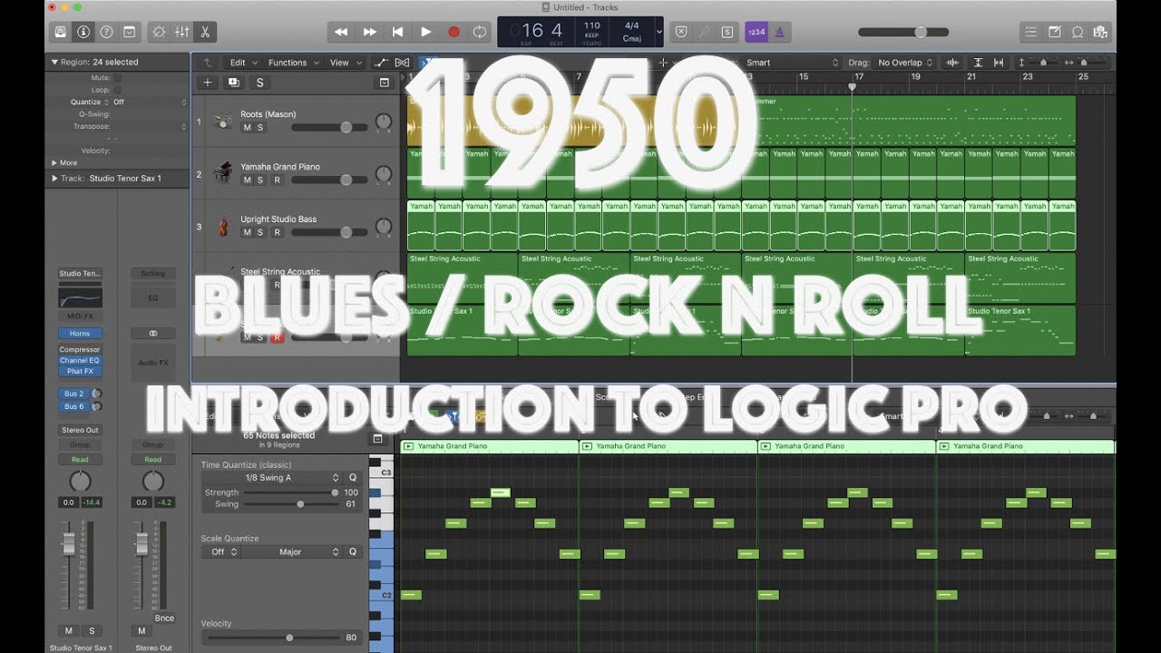Click the add new track plus button
This screenshot has width=1161, height=653.
[208, 83]
